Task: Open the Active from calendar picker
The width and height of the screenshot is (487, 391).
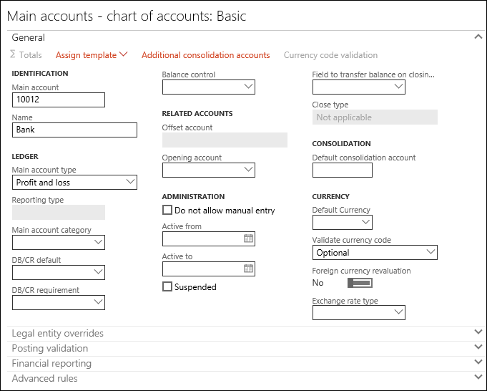Action: click(x=248, y=239)
